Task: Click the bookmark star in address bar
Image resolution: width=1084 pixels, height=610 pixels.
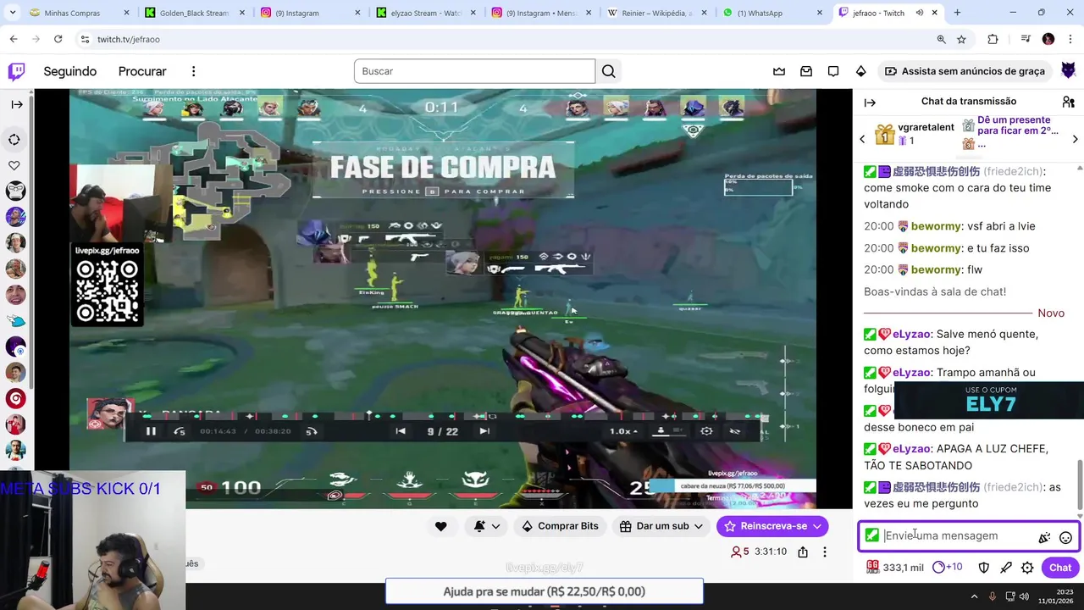Action: pyautogui.click(x=961, y=39)
